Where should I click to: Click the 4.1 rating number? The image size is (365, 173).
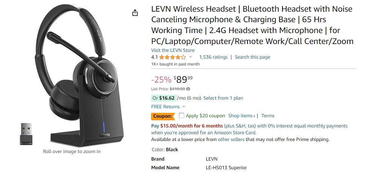[154, 57]
